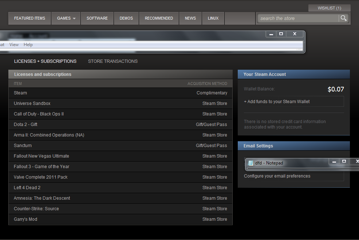Click the Acquisition Method column header
The width and height of the screenshot is (359, 240).
[x=207, y=84]
